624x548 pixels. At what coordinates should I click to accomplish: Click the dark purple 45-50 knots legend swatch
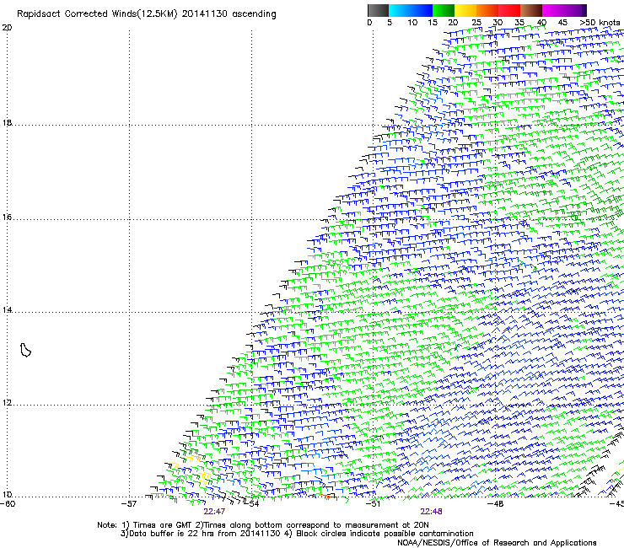575,10
